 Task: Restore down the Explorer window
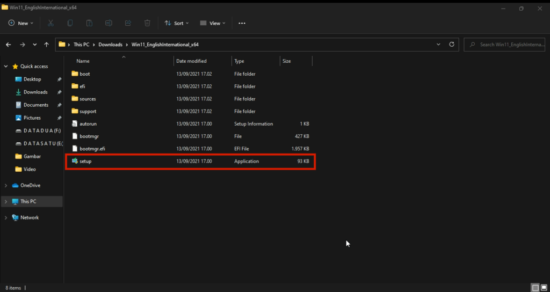(x=521, y=9)
